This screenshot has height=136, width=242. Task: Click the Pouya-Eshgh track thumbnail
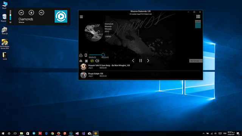[x=83, y=75]
